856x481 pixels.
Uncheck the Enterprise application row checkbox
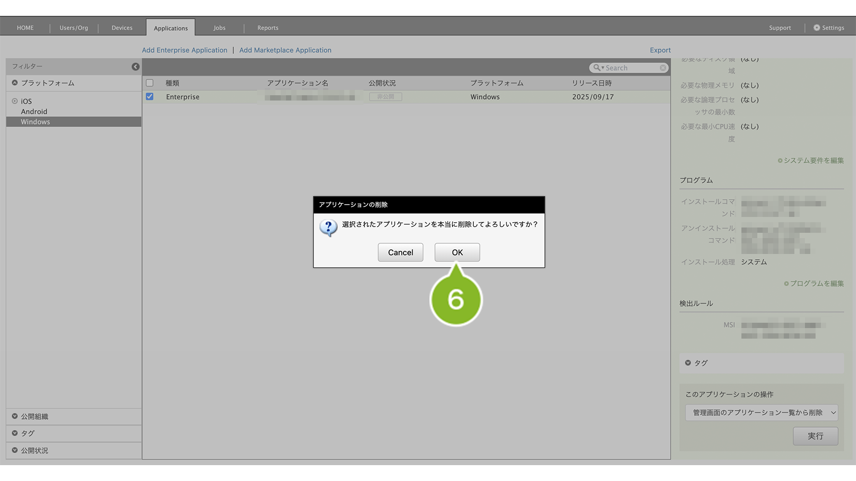coord(150,97)
